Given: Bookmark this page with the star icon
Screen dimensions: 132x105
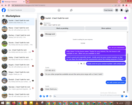Looking at the screenshot, I should tap(119, 5).
